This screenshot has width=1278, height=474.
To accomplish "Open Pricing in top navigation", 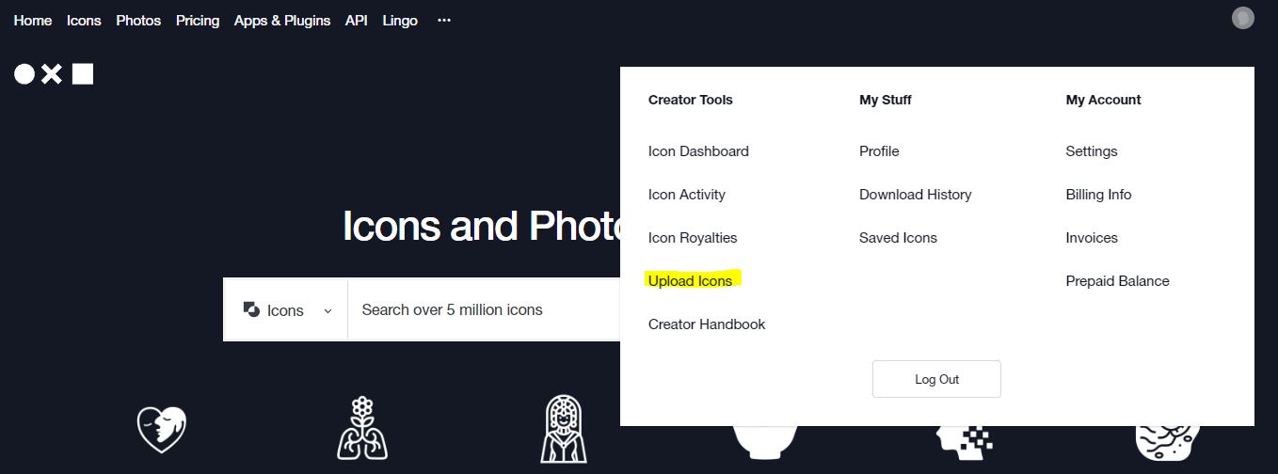I will point(198,20).
